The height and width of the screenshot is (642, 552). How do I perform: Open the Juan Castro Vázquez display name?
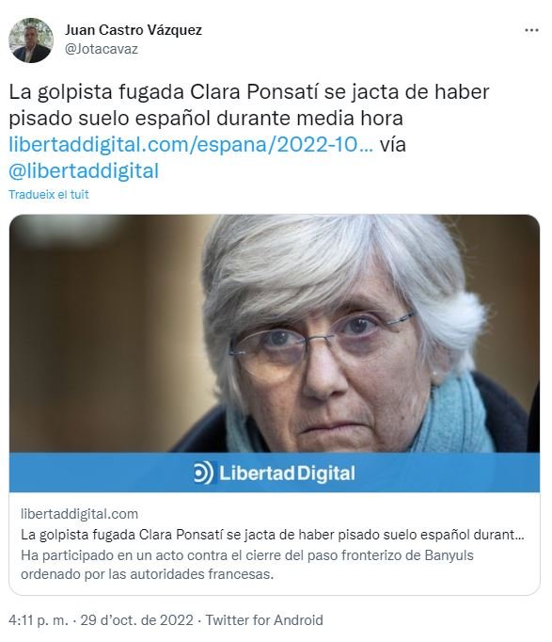(134, 30)
